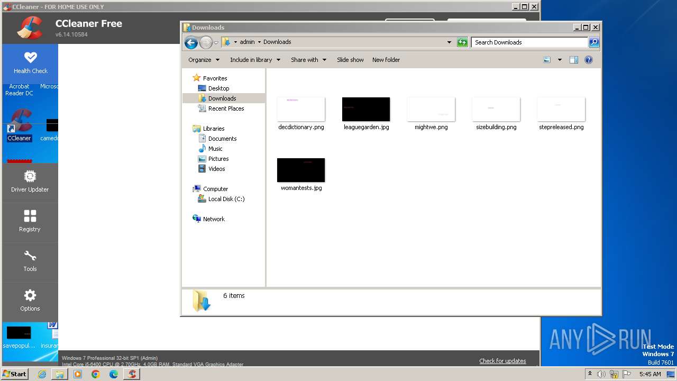Viewport: 677px width, 381px height.
Task: Open Windows Media Player from taskbar
Action: 78,374
